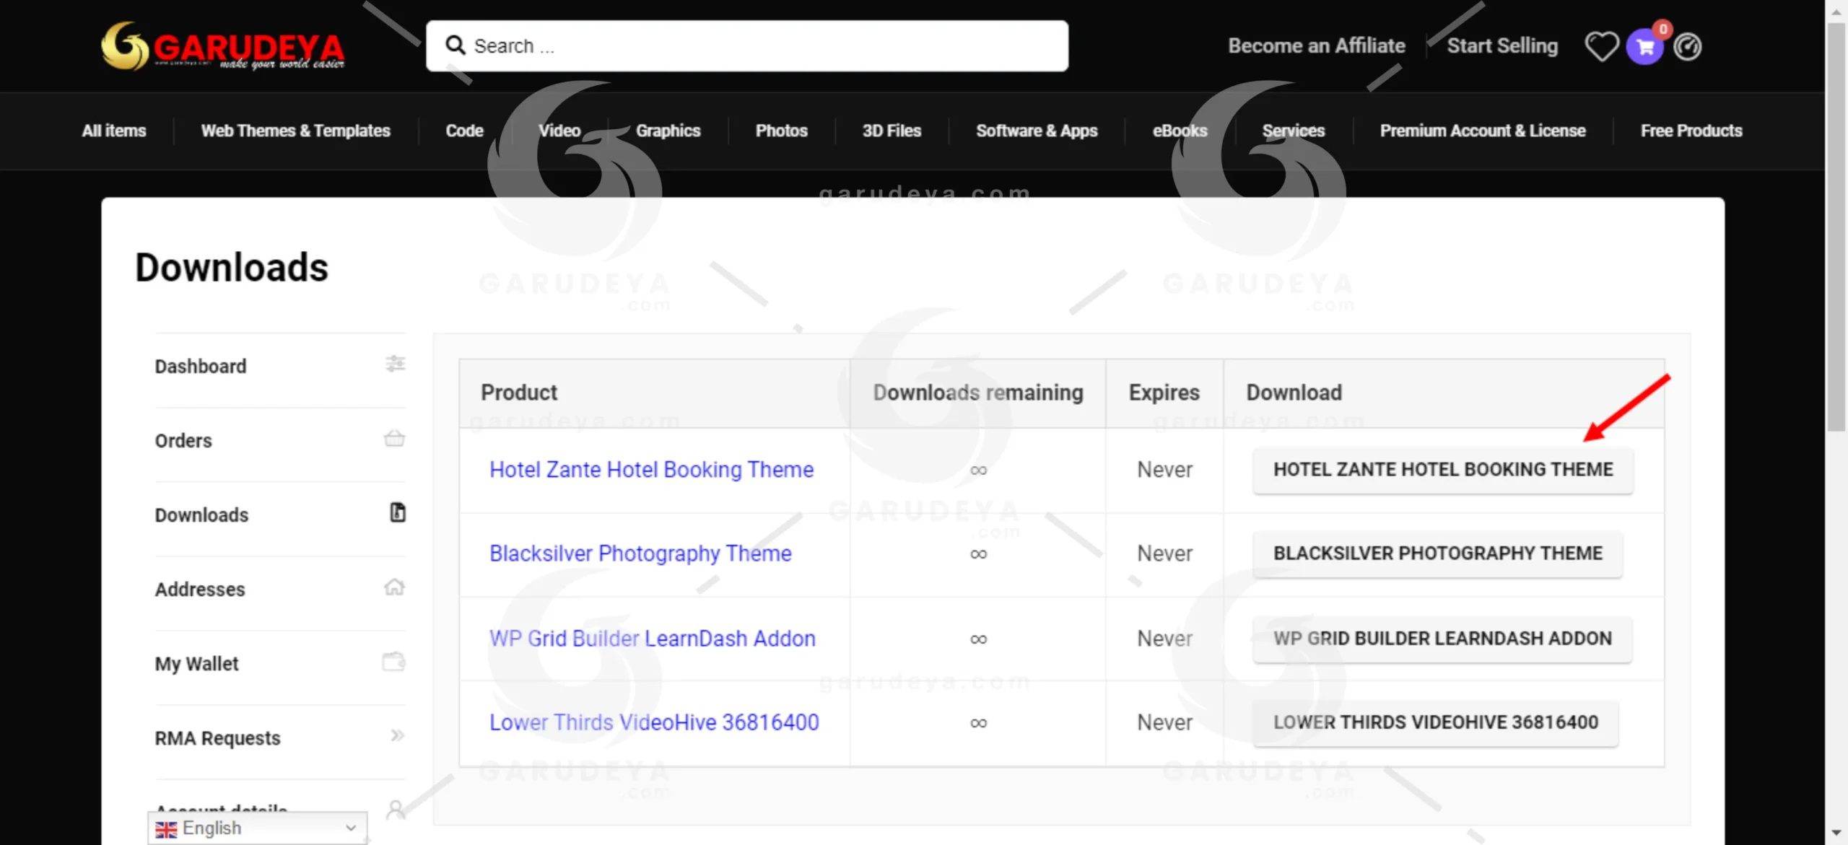
Task: Open WP Grid Builder LearnDash Addon link
Action: (x=652, y=638)
